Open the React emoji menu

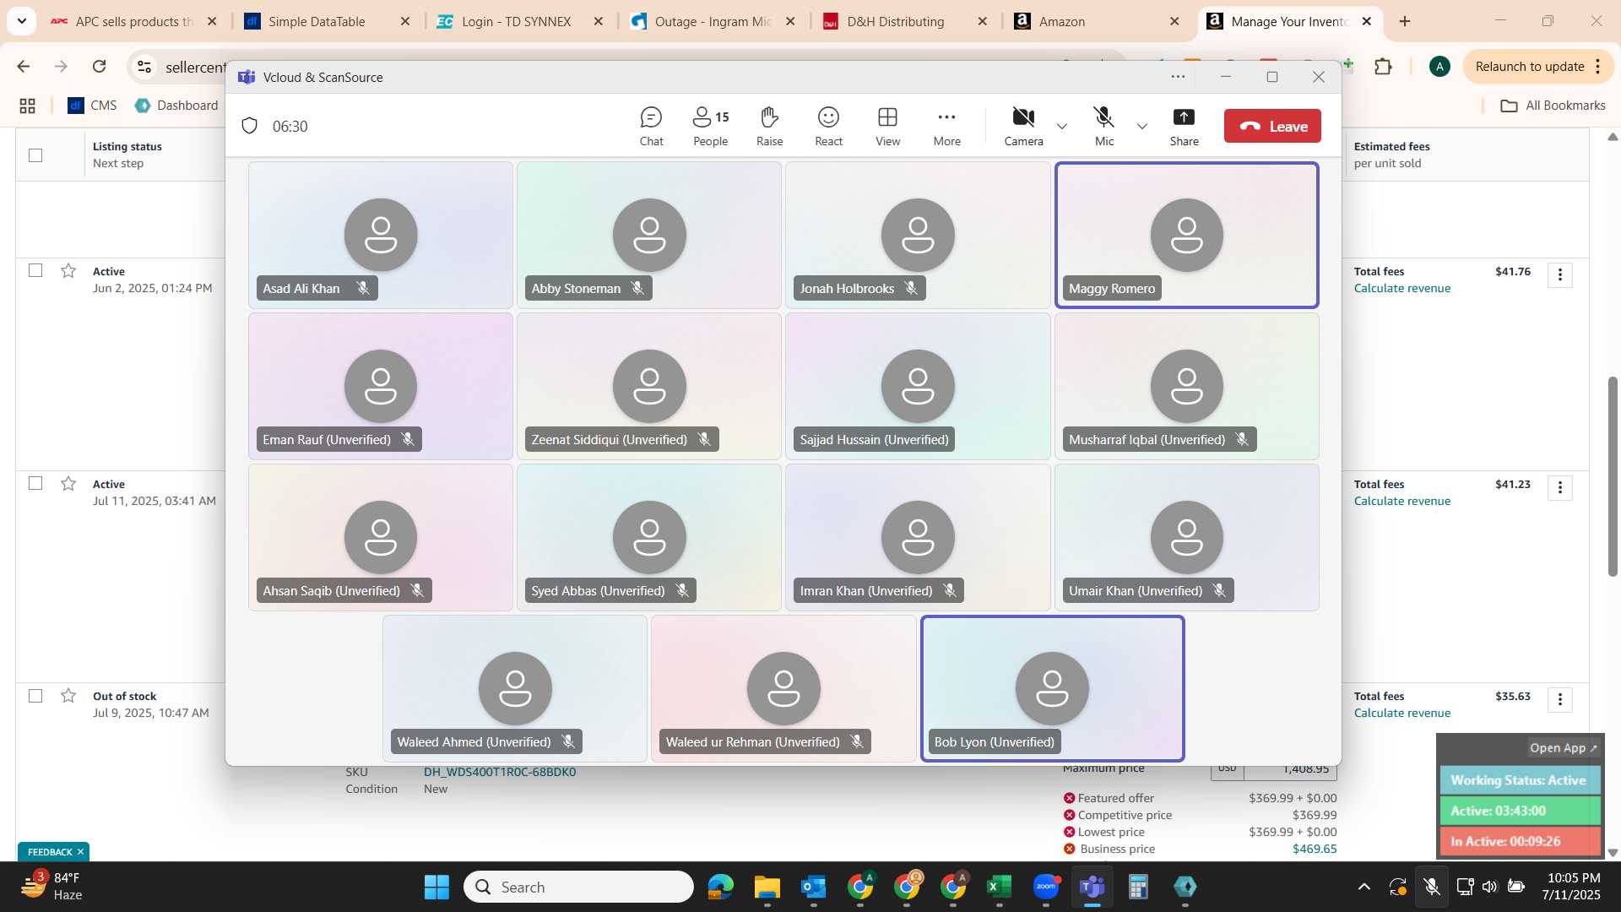(x=828, y=127)
